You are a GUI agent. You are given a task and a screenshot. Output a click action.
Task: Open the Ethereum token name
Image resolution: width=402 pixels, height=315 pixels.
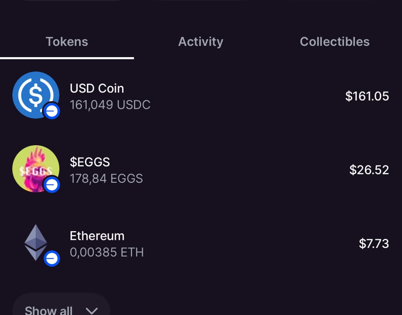[x=97, y=236]
